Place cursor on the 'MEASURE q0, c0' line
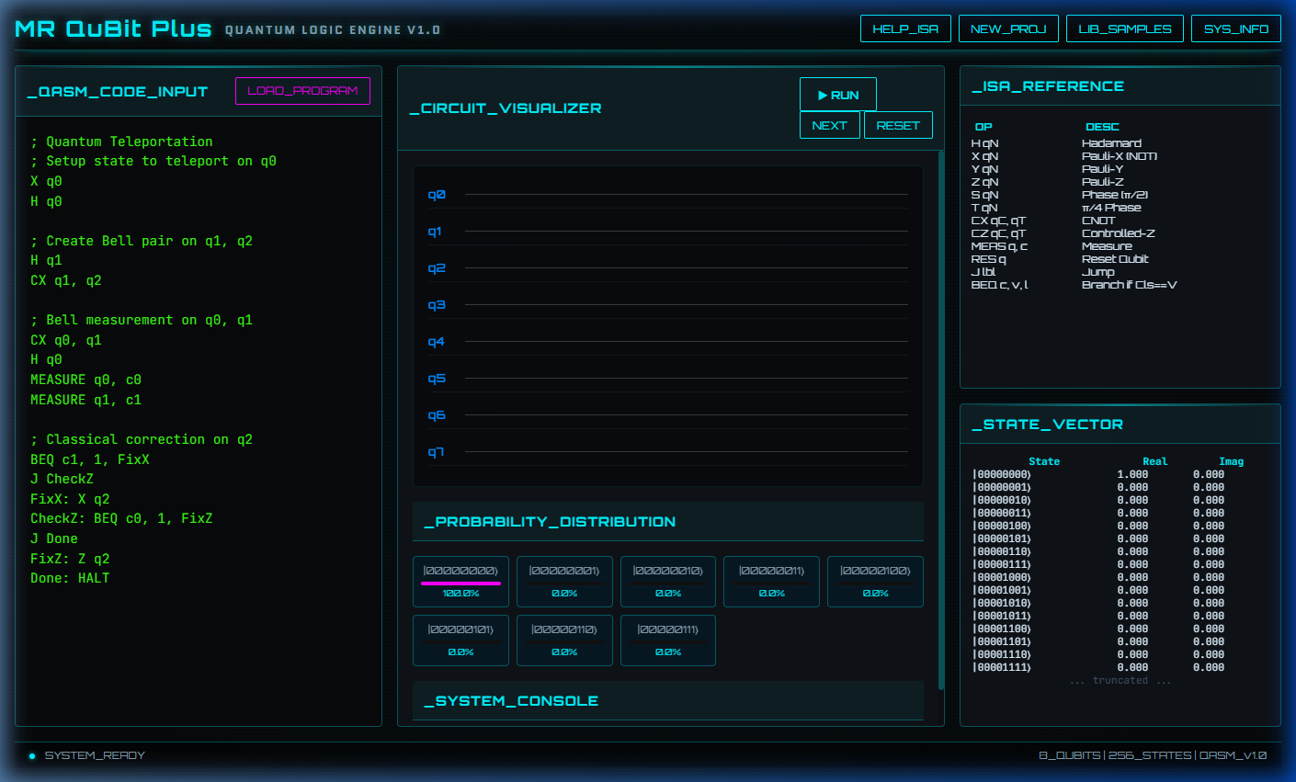Screen dimensions: 1296x782 pos(85,380)
